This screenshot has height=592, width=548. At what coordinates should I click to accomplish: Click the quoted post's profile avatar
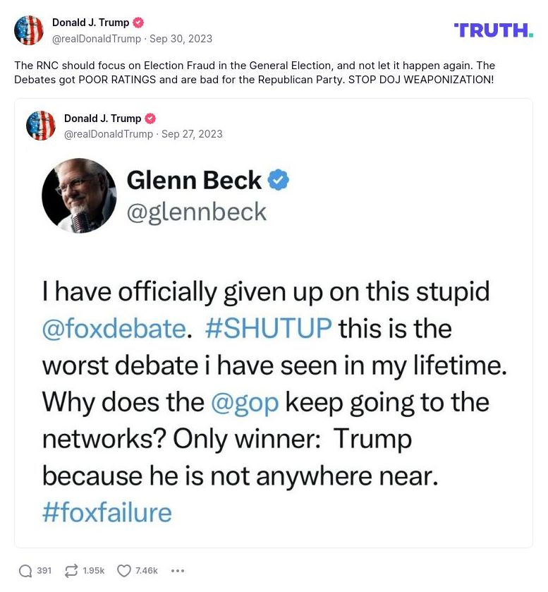tap(41, 126)
